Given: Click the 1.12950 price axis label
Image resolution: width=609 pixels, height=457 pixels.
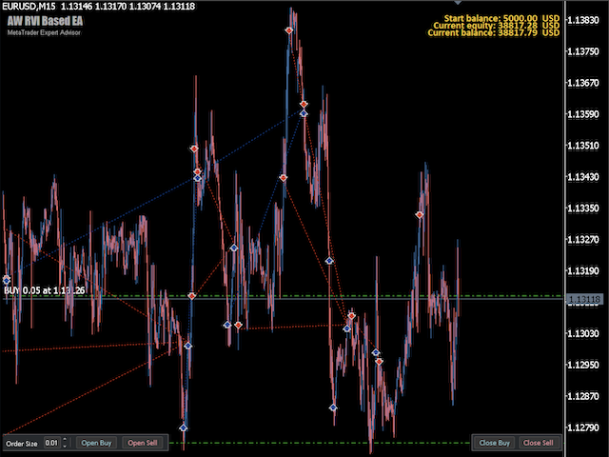Looking at the screenshot, I should [583, 365].
